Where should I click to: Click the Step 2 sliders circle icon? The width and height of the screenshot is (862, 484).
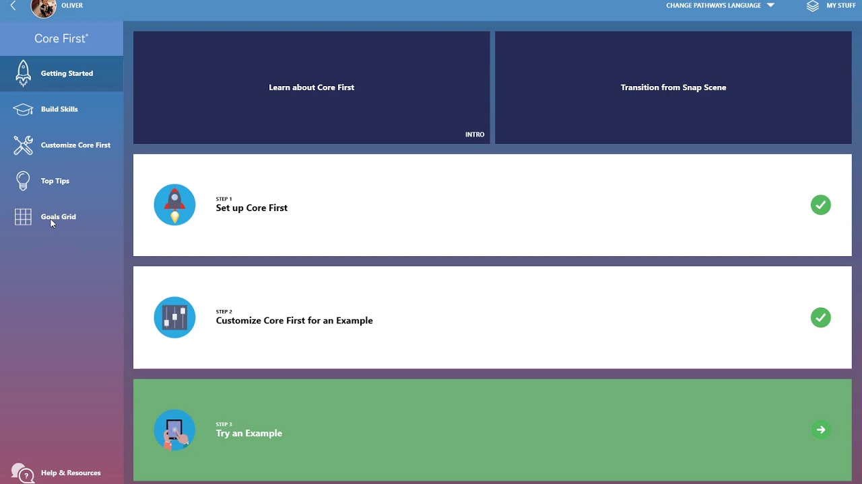click(x=174, y=317)
